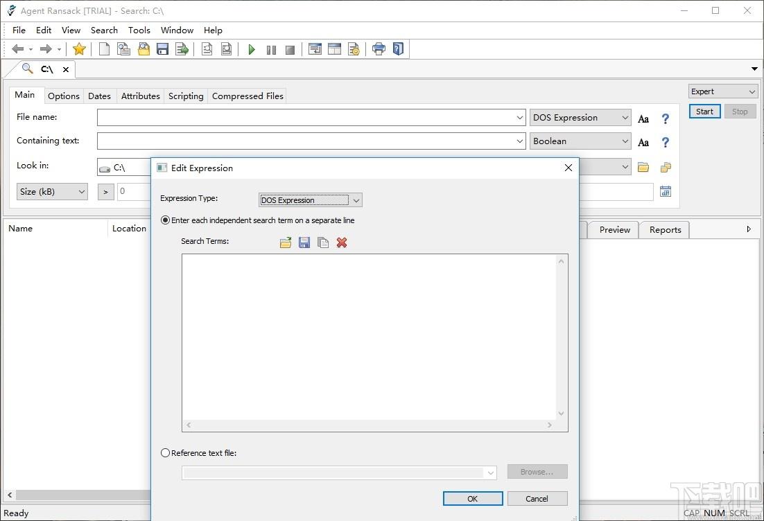Open the calendar date picker icon
764x521 pixels.
point(666,191)
